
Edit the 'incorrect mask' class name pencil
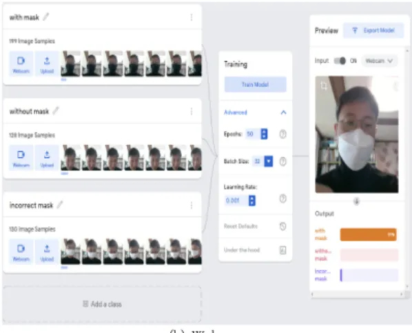click(x=60, y=205)
